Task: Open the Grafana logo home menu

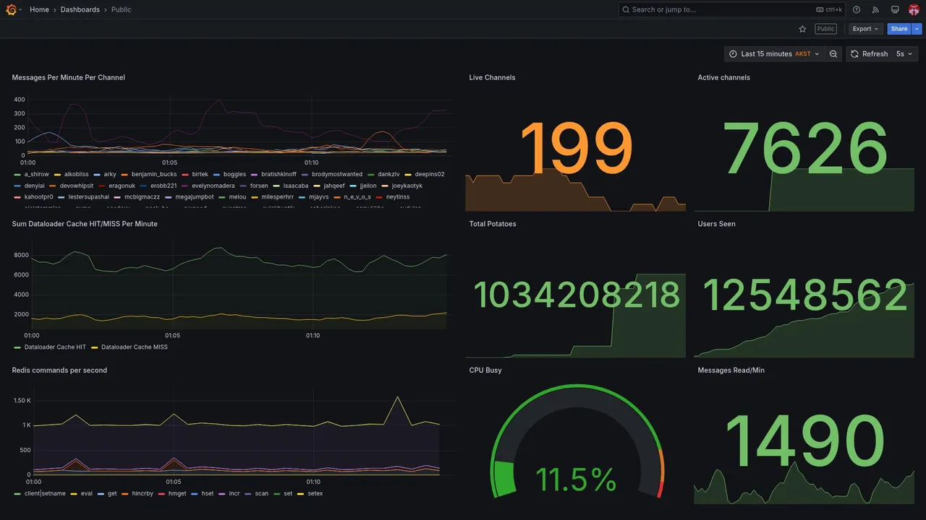Action: (11, 9)
